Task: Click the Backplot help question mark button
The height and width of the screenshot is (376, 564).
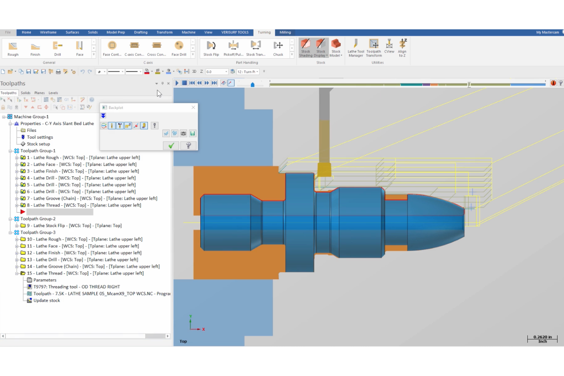Action: (x=188, y=146)
